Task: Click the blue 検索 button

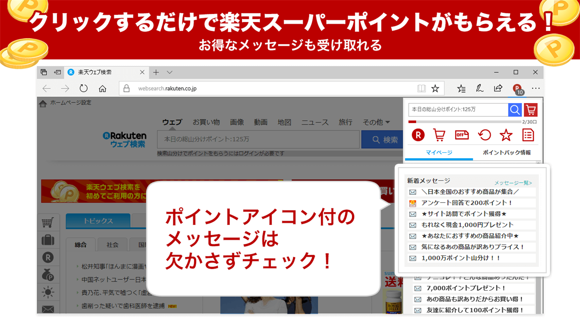Action: coord(382,140)
